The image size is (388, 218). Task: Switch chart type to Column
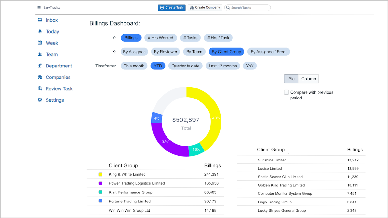click(x=308, y=79)
